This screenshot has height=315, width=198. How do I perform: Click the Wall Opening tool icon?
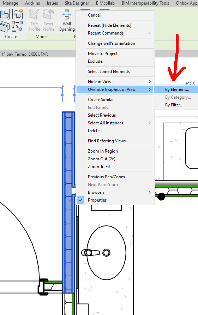67,15
